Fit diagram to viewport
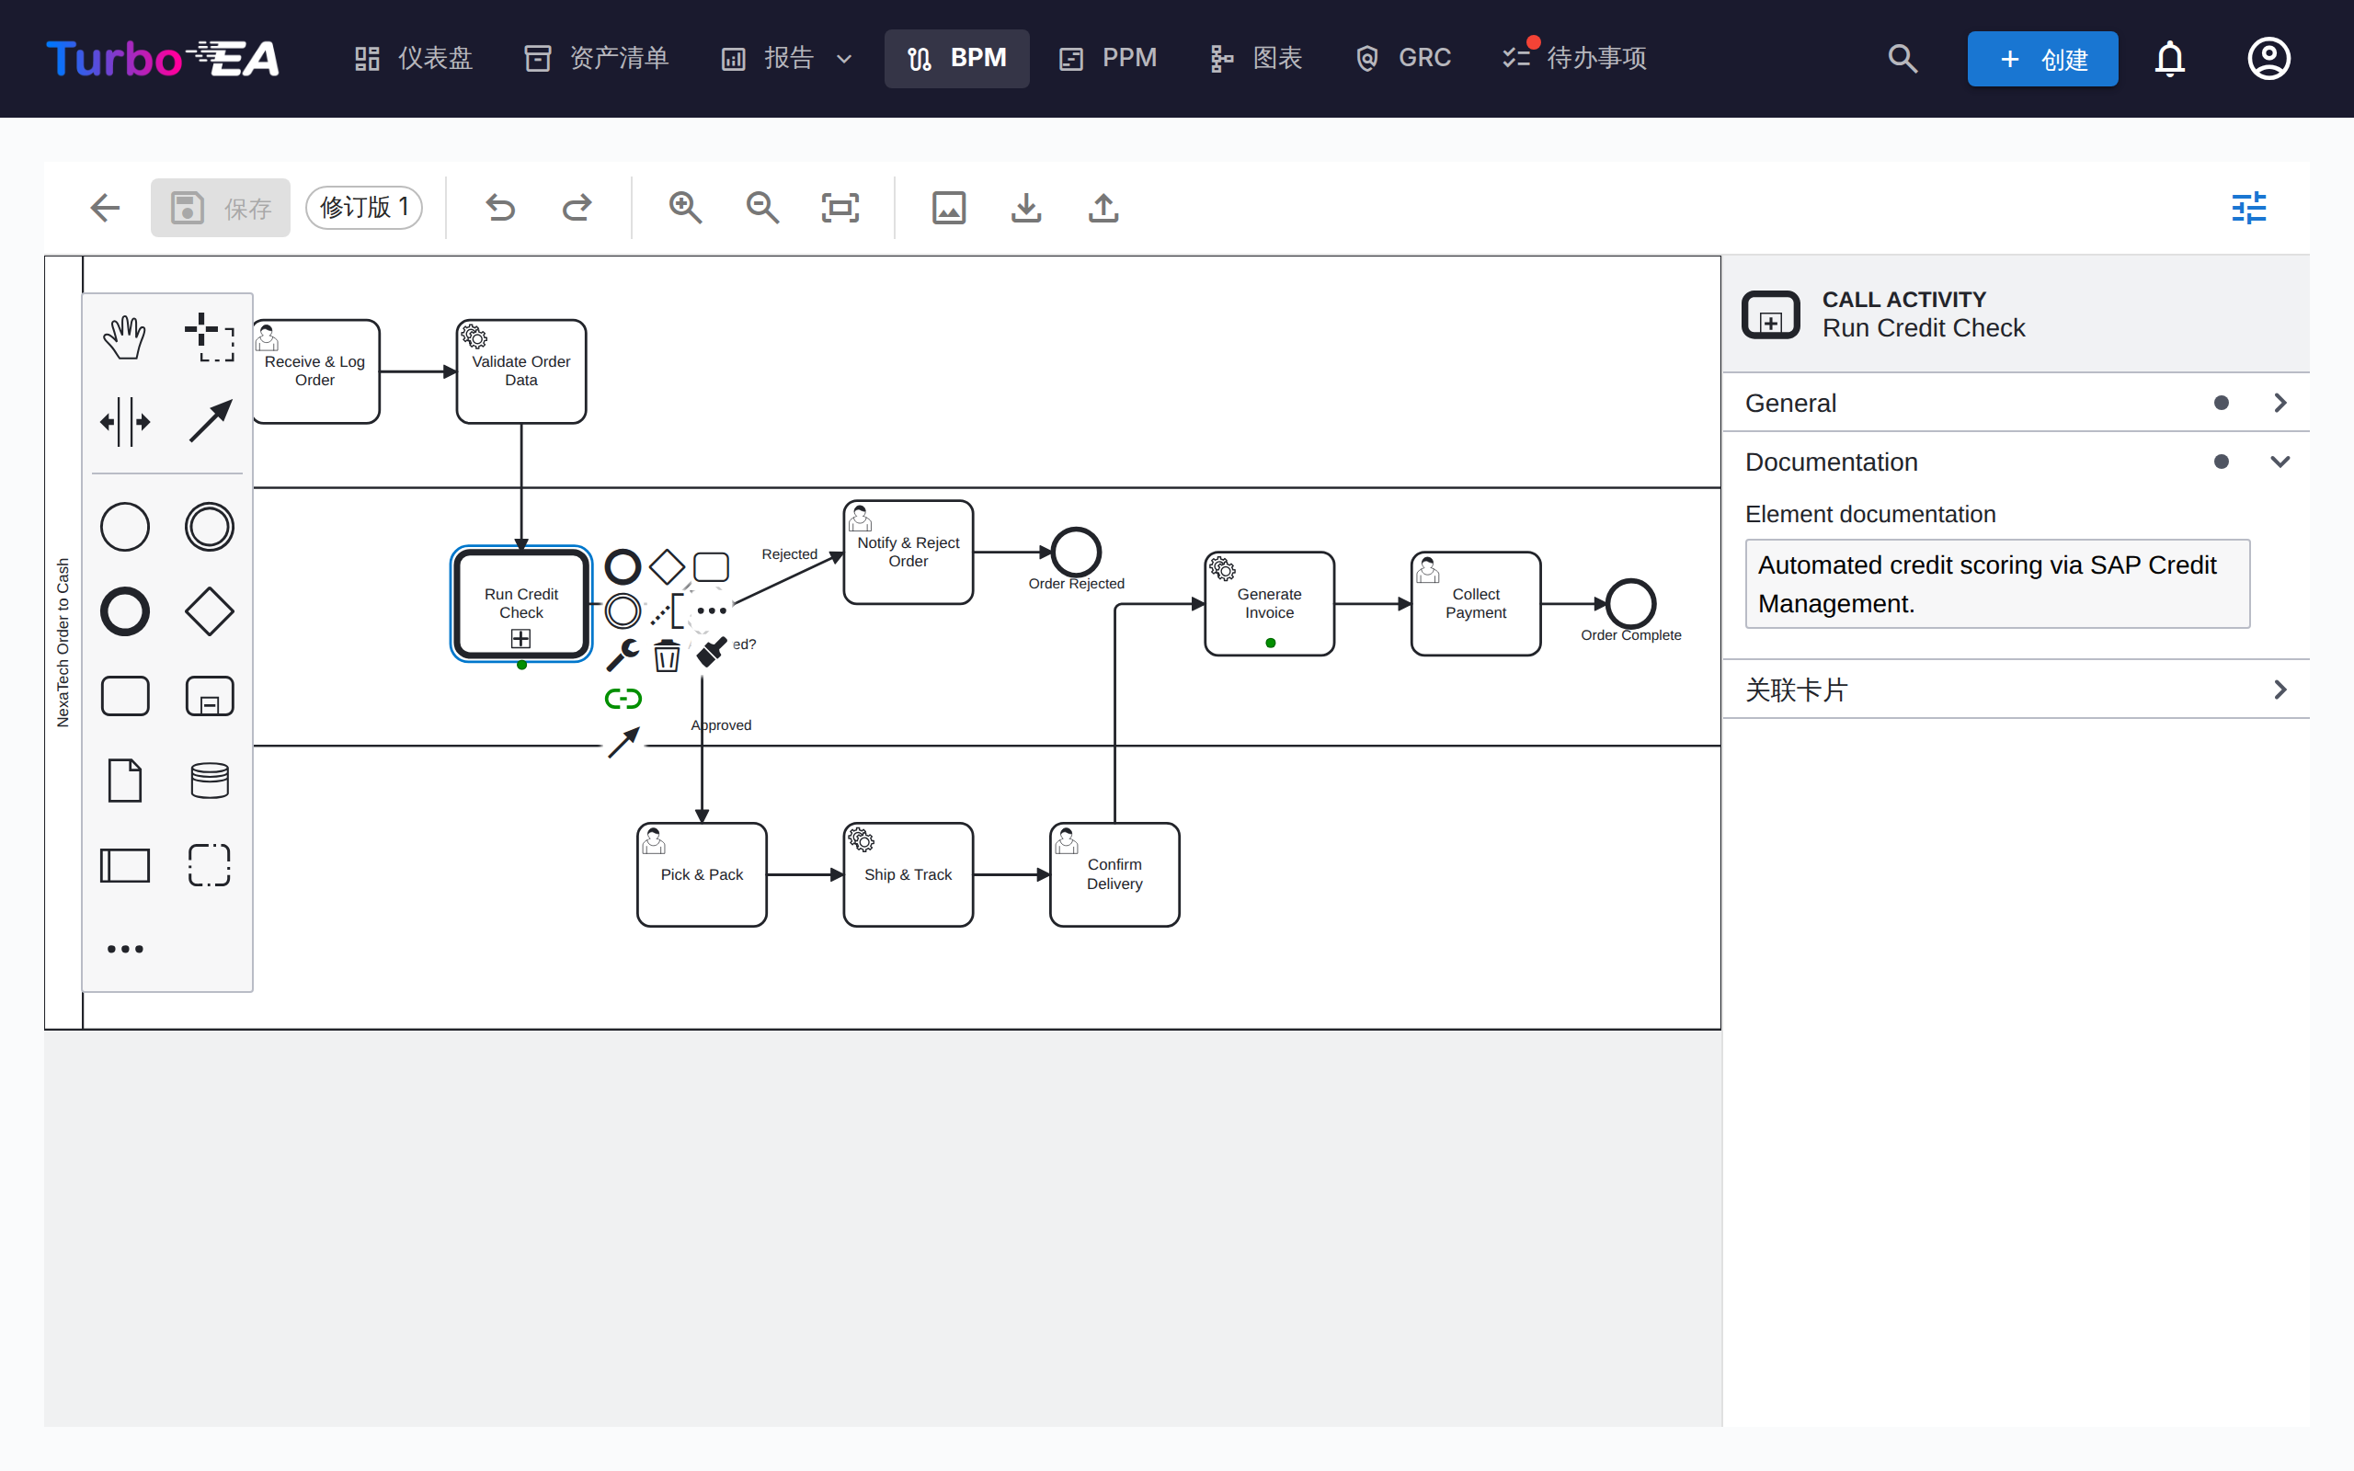 (x=840, y=207)
